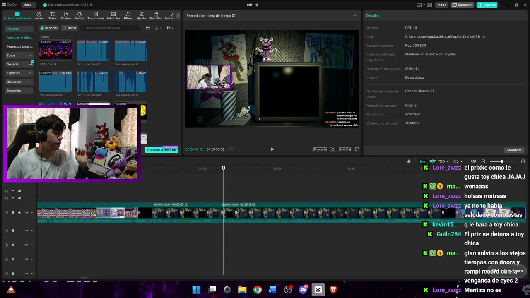530x298 pixels.
Task: Open the media filter dropdown
Action: coord(170,28)
